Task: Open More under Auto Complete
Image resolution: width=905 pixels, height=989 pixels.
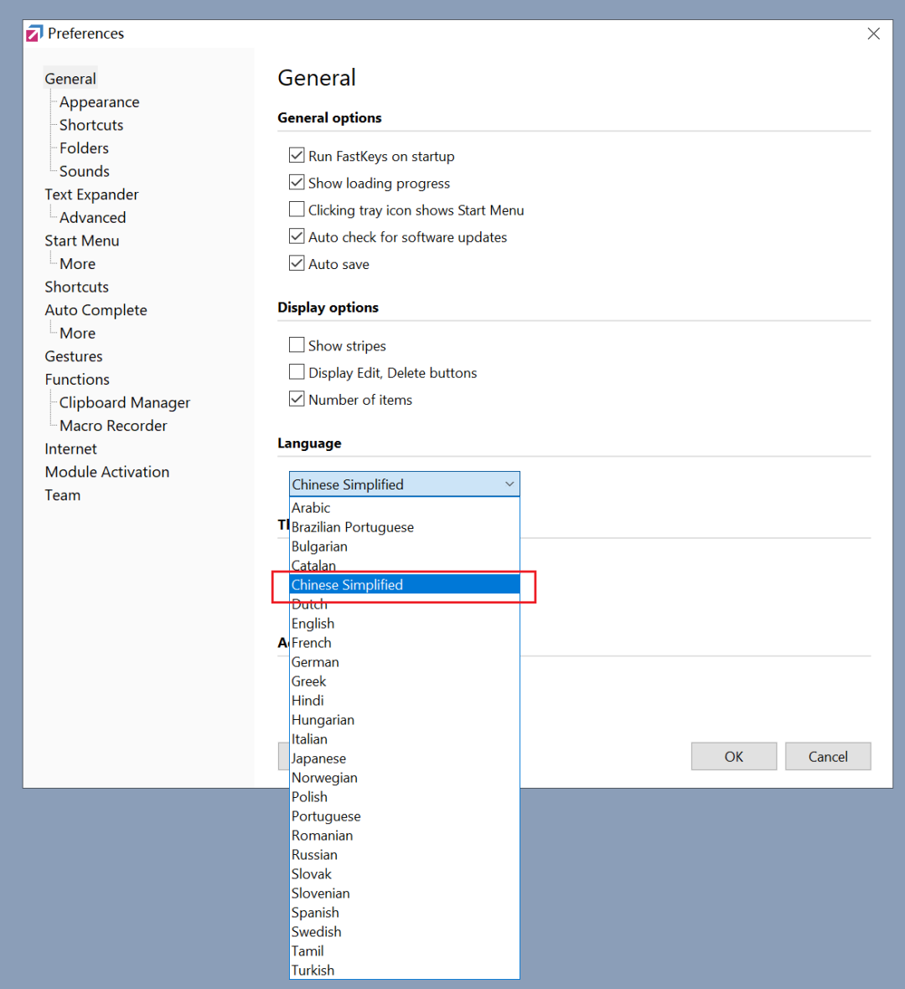Action: point(78,333)
